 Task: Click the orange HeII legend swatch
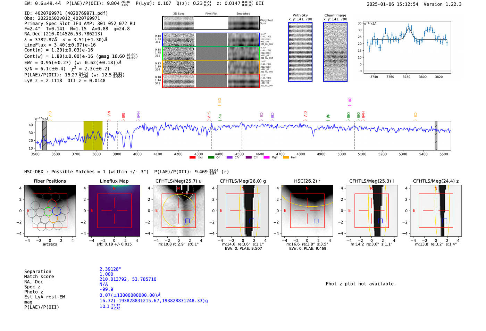(286, 158)
